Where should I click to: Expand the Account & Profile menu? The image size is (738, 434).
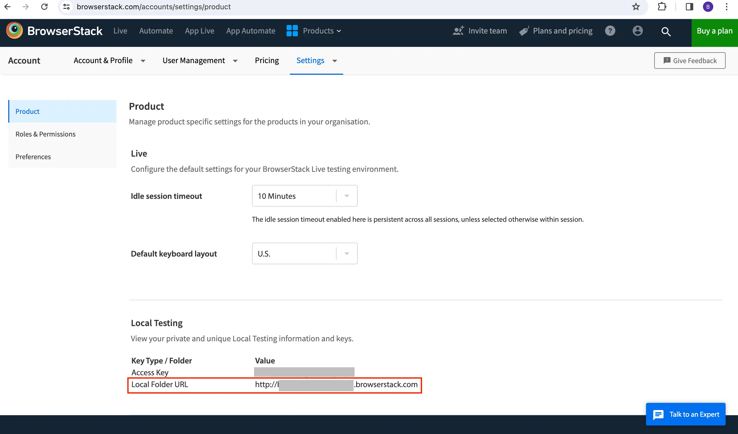tap(109, 61)
